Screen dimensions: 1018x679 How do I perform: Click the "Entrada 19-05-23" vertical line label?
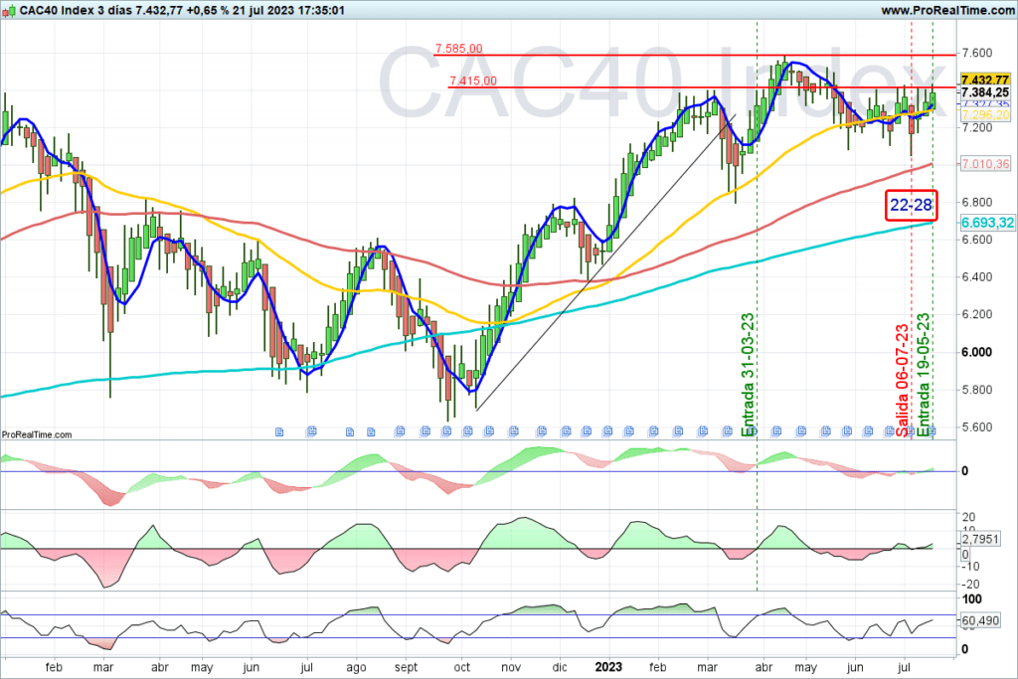pos(923,375)
